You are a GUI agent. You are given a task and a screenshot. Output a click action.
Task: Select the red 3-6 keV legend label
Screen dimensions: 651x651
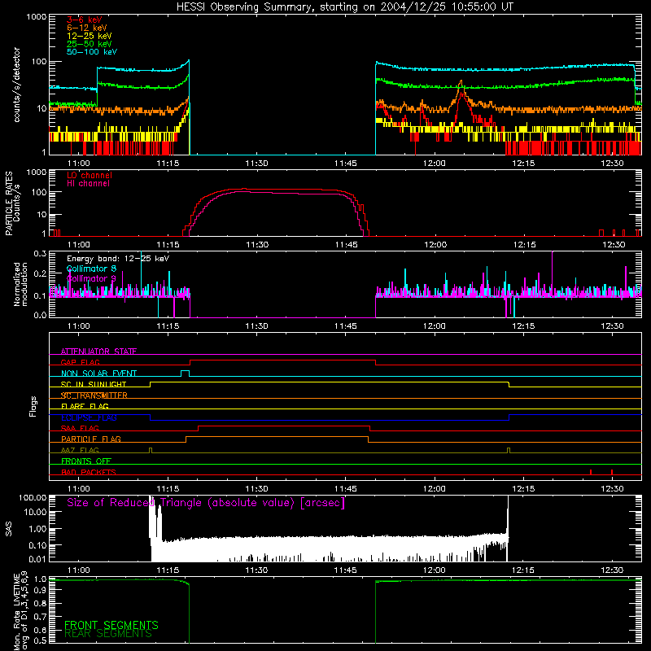85,20
